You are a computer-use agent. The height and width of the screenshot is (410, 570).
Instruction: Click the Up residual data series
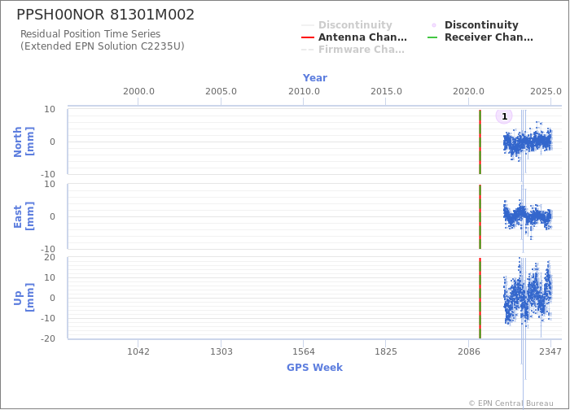point(528,296)
